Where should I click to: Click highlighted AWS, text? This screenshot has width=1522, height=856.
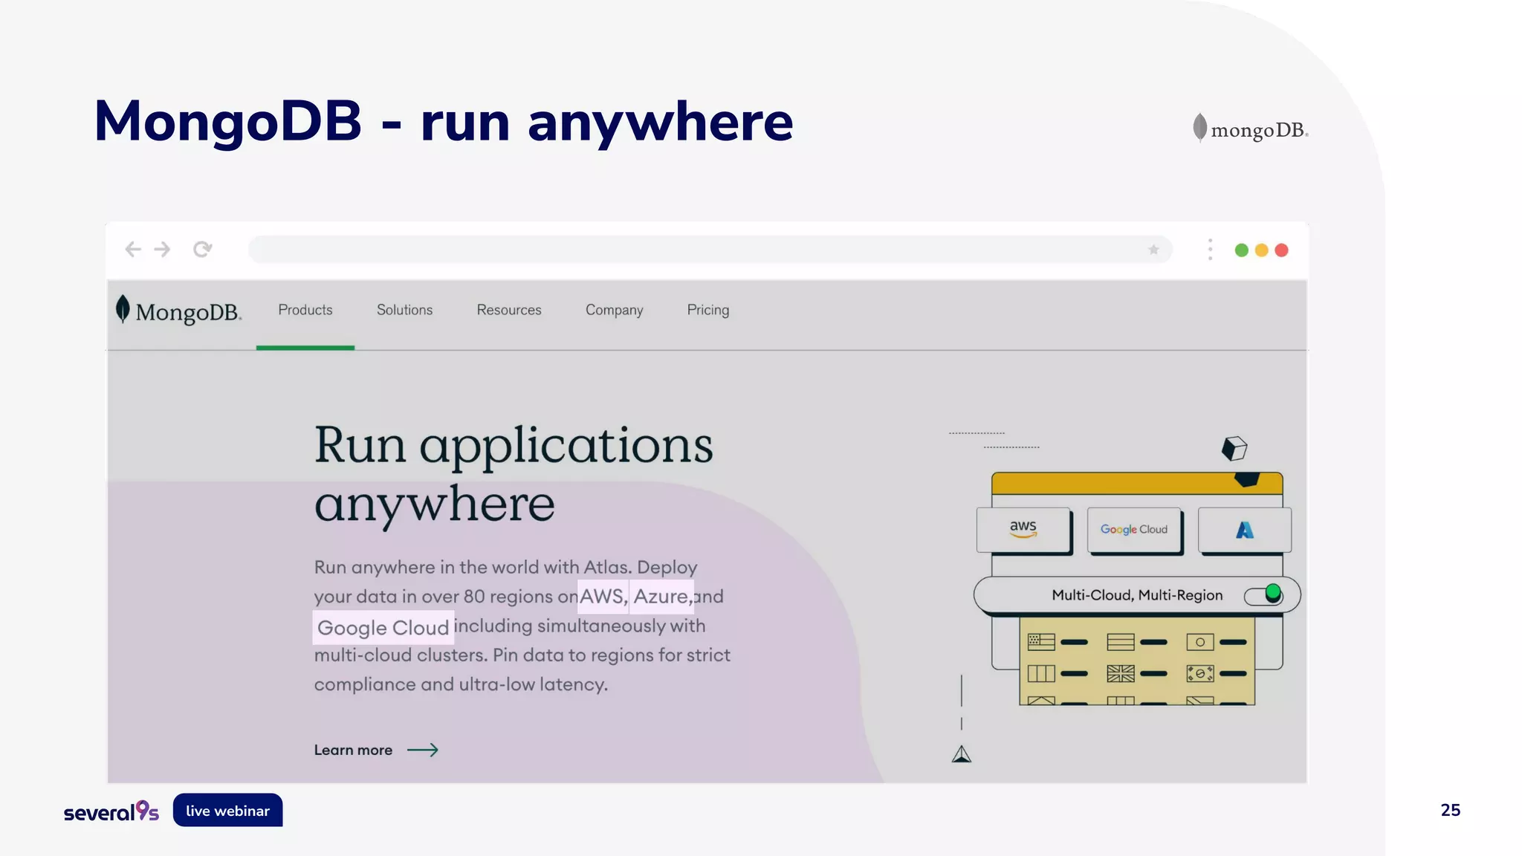click(x=603, y=596)
